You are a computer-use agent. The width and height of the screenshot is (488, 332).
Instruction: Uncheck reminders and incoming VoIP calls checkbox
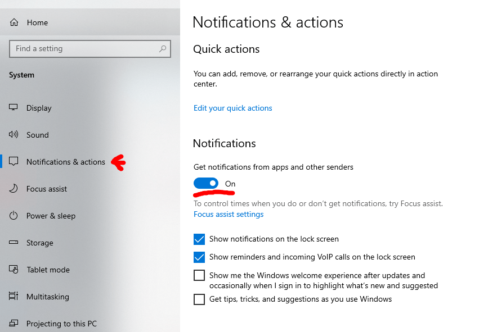coord(199,257)
